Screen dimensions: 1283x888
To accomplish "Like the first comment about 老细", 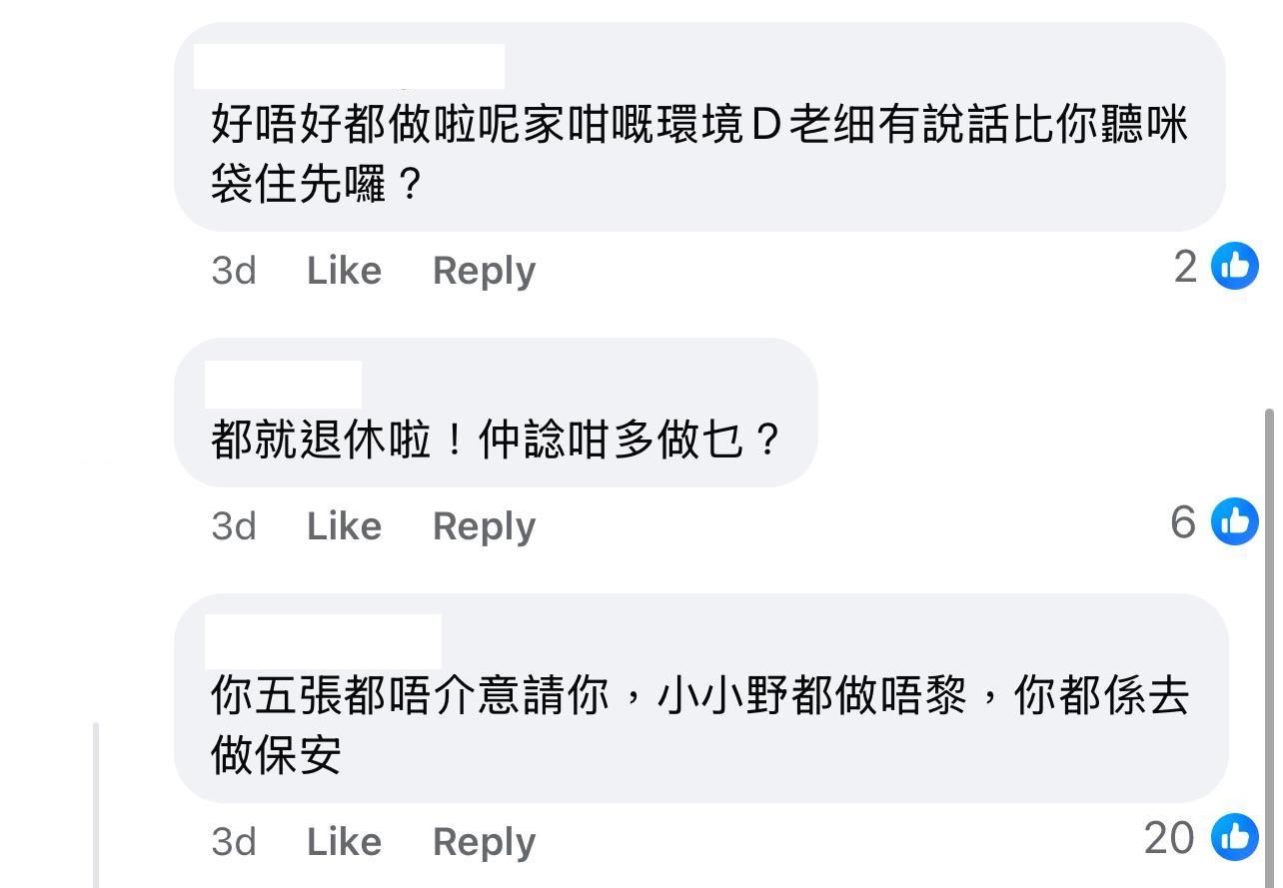I will [x=344, y=270].
